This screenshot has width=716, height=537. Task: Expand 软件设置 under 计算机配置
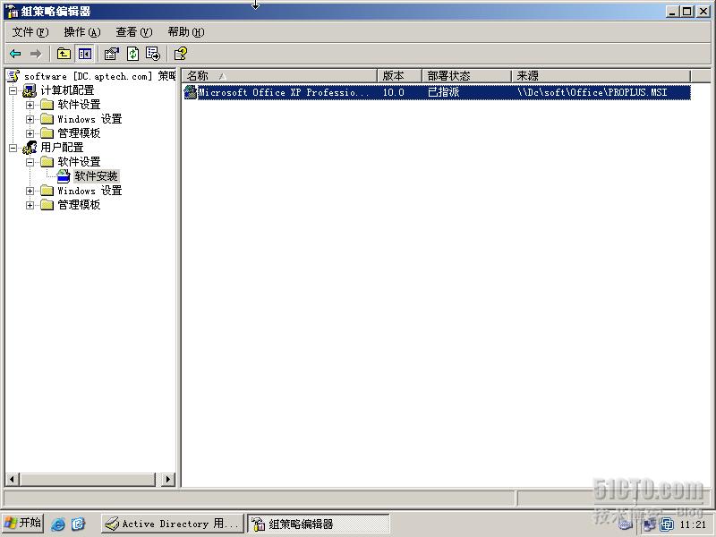(30, 105)
